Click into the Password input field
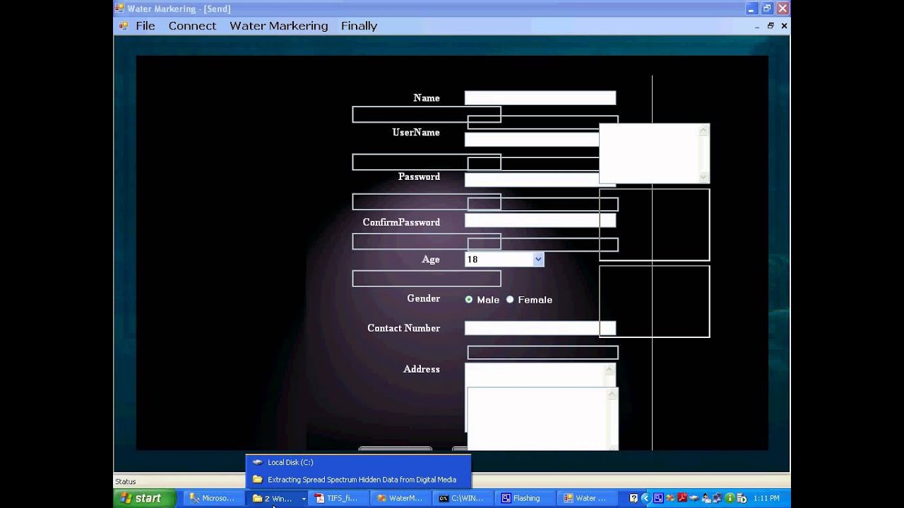The width and height of the screenshot is (904, 508). pos(532,179)
